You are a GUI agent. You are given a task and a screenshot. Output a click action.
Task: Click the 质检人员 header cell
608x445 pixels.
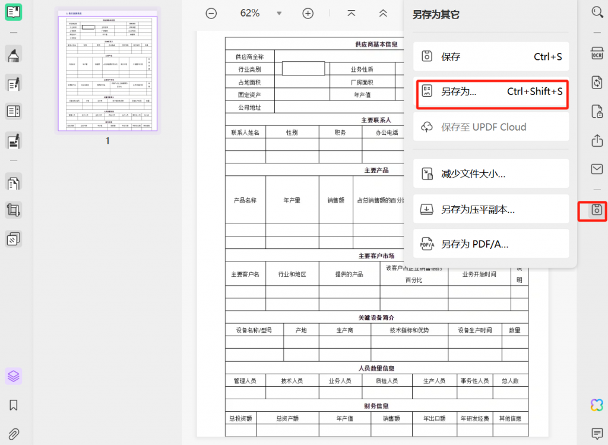click(x=387, y=381)
